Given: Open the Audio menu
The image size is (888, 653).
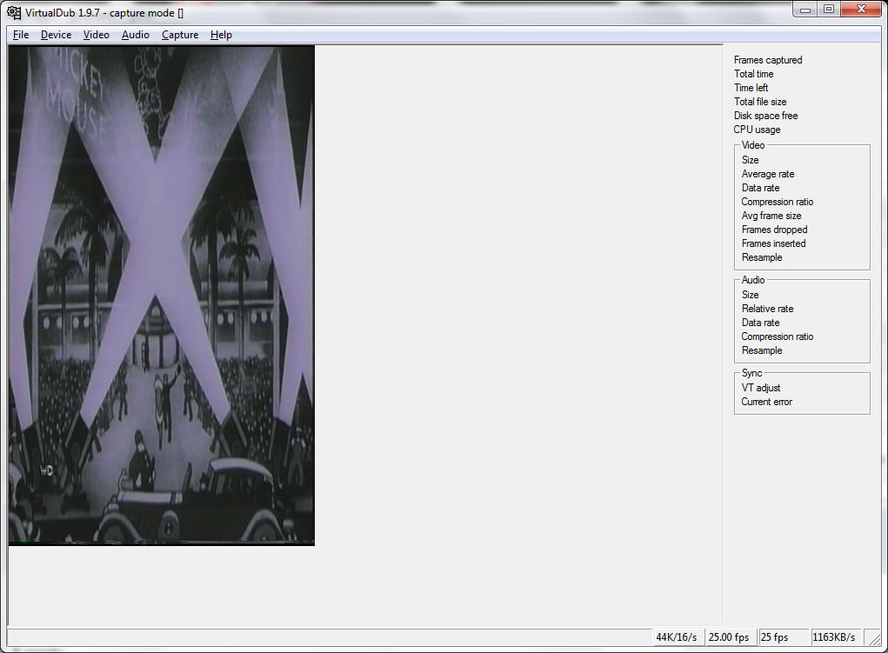Looking at the screenshot, I should click(136, 35).
